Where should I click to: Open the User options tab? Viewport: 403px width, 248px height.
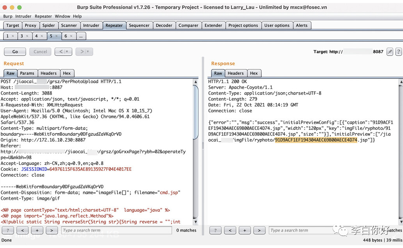(277, 25)
